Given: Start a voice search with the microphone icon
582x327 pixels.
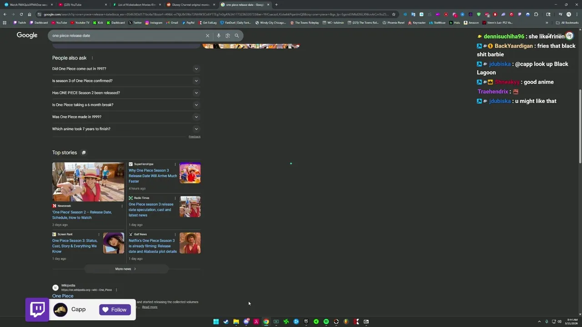Looking at the screenshot, I should click(219, 35).
